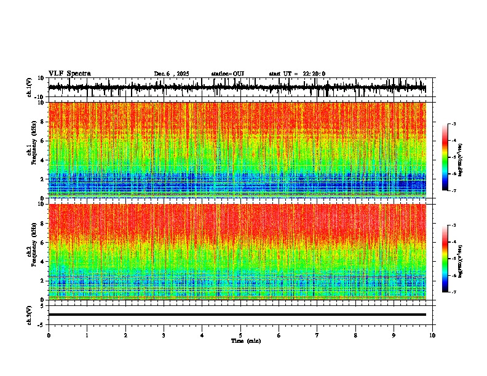Select the "ch.3(V)" axis label
Viewport: 487px width, 376px height.
[x=30, y=315]
